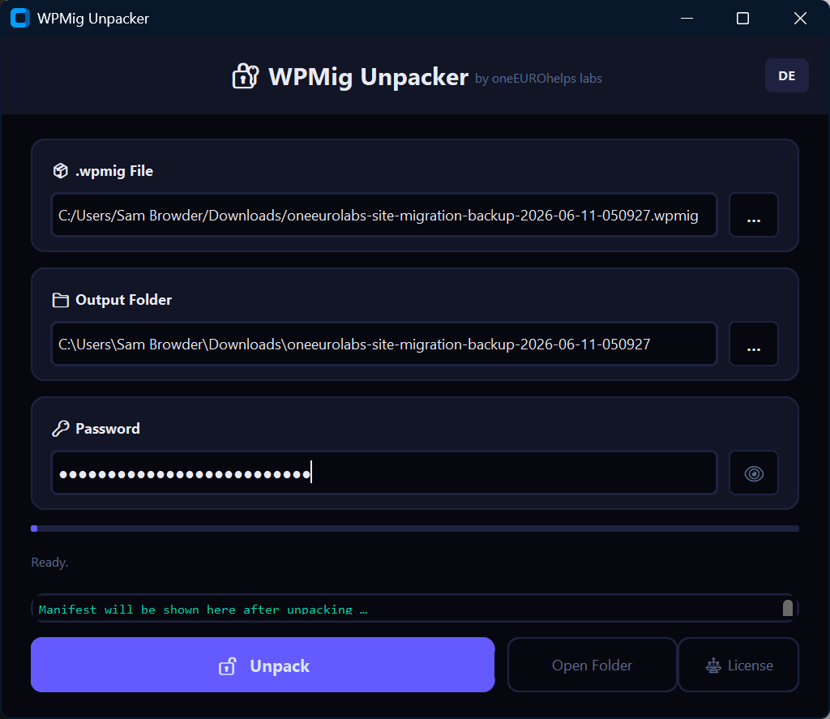
Task: Start extraction with the Unpack button
Action: click(263, 665)
